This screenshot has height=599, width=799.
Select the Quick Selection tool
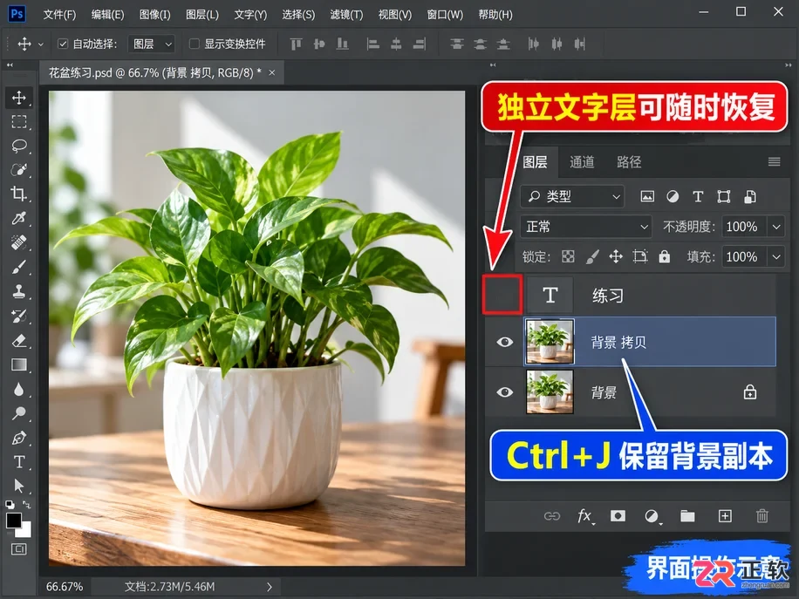coord(19,170)
